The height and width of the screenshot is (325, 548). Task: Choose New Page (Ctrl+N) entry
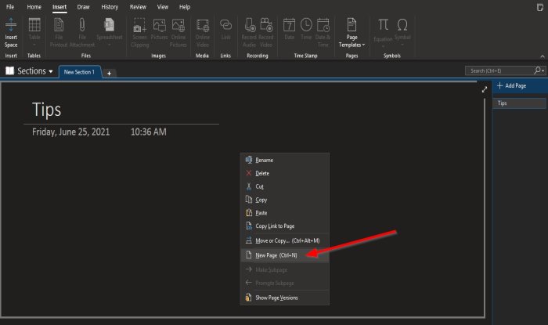point(284,255)
